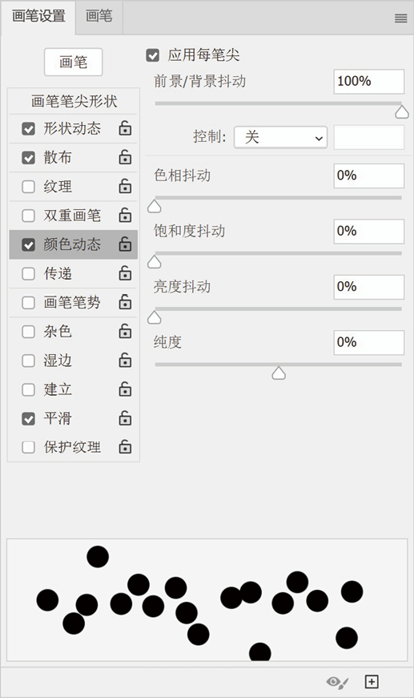414x698 pixels.
Task: Select the 画笔设置 tab
Action: [x=38, y=17]
